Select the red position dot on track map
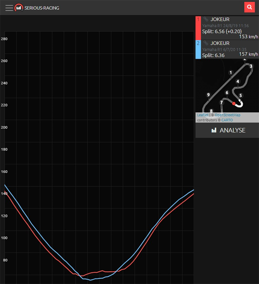Viewport: 259px width, 284px height. pos(234,104)
